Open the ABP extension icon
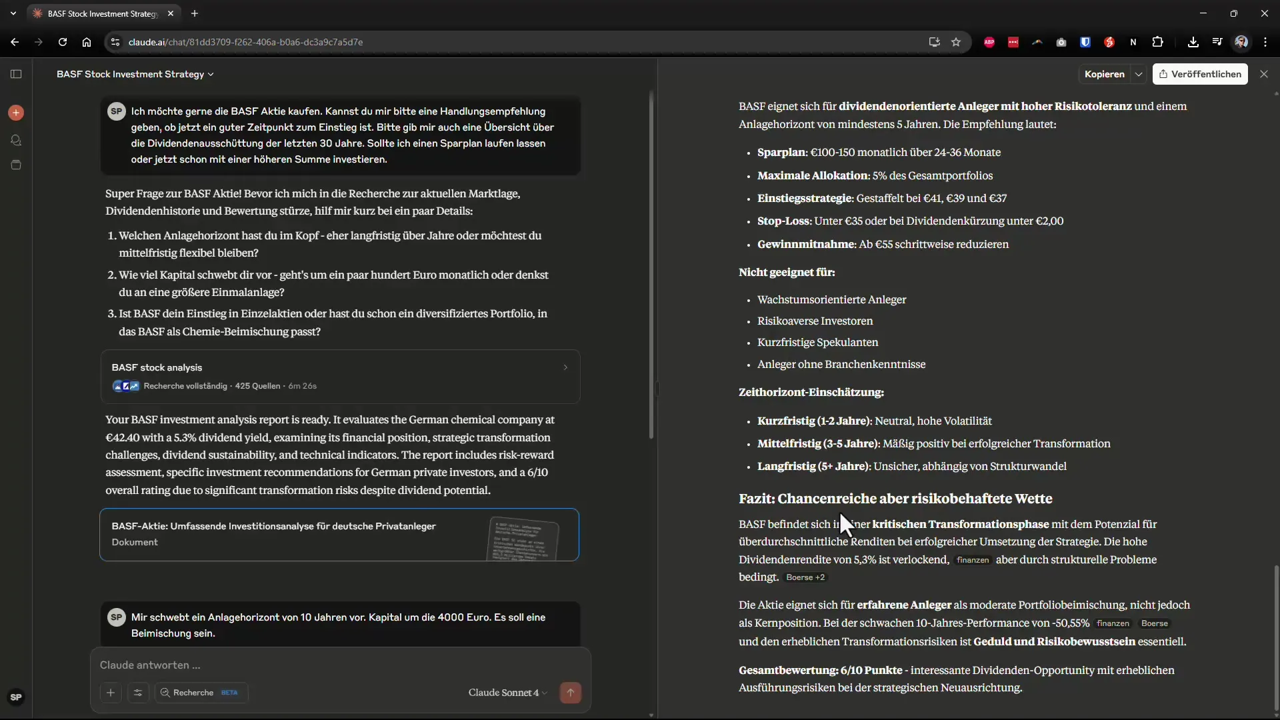 [989, 42]
